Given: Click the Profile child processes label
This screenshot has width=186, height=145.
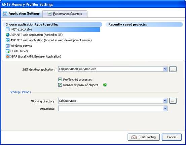Looking at the screenshot, I should click(x=77, y=80).
